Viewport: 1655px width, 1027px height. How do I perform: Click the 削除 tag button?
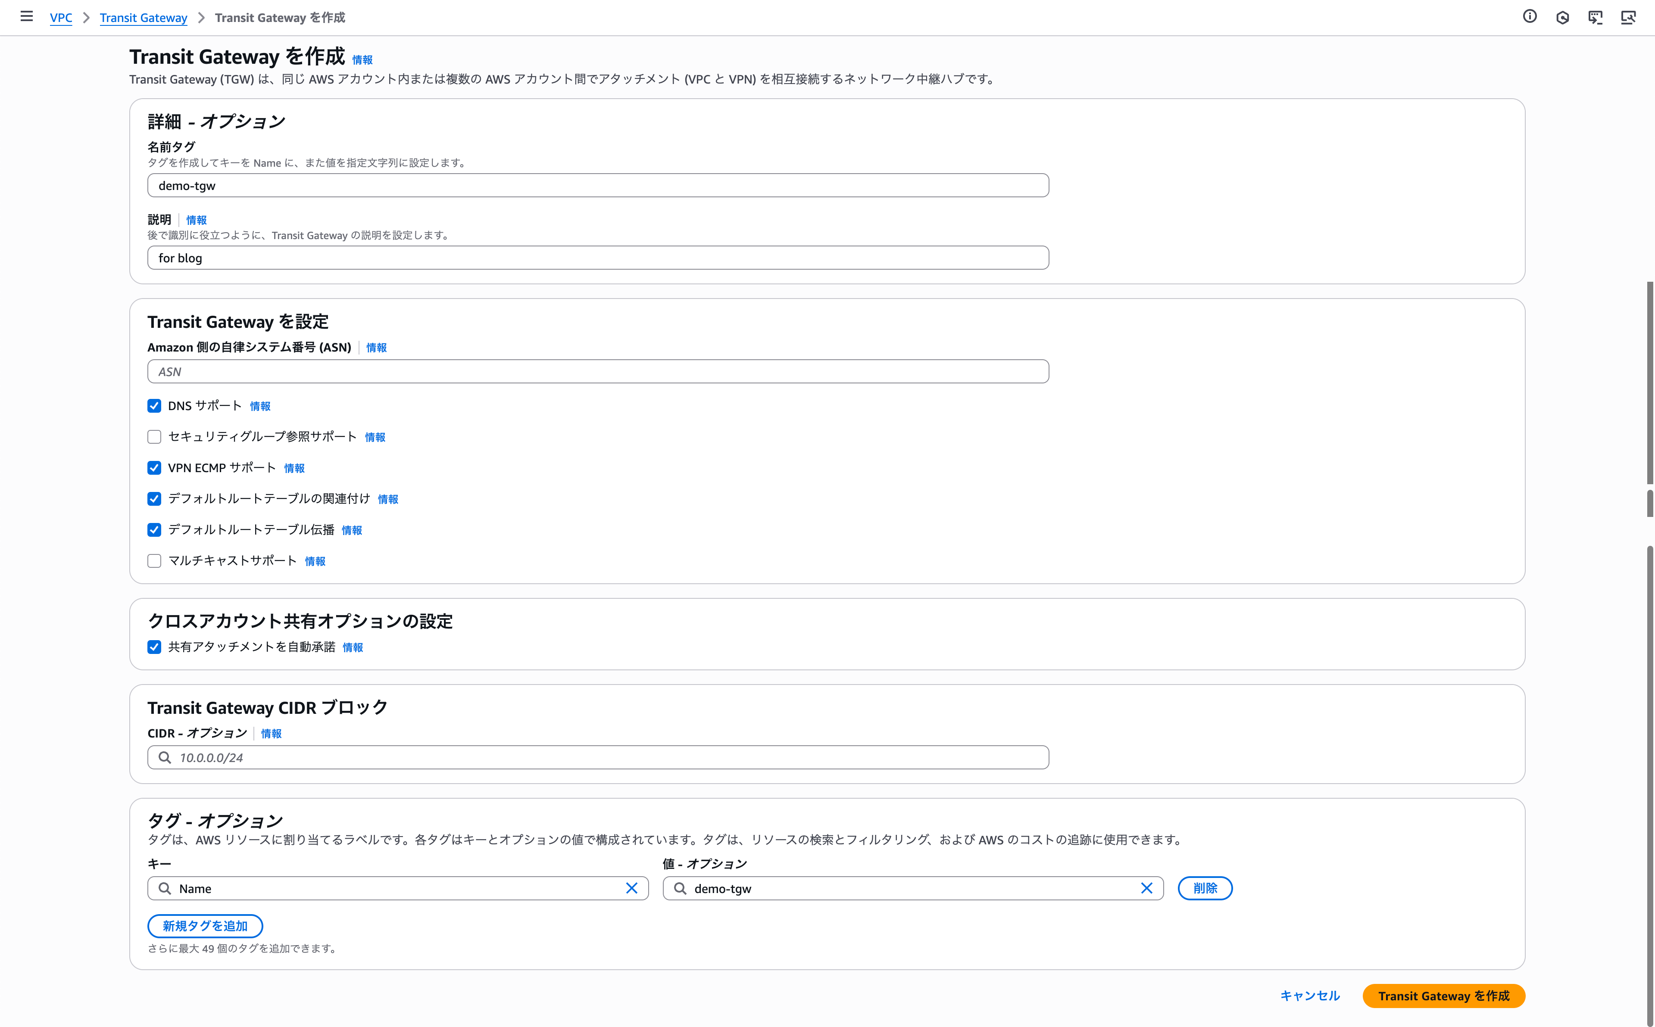tap(1205, 888)
